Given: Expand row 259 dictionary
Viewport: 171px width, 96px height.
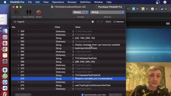Looking at the screenshot, I should click(18, 31).
